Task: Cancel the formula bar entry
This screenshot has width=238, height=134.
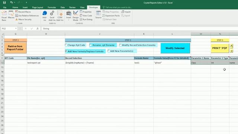Action: 26,29
